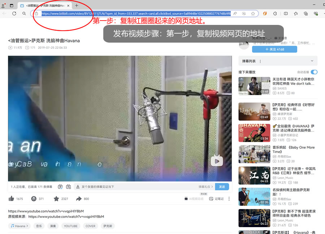Open the take-notes button
The image size is (325, 234).
click(x=216, y=199)
